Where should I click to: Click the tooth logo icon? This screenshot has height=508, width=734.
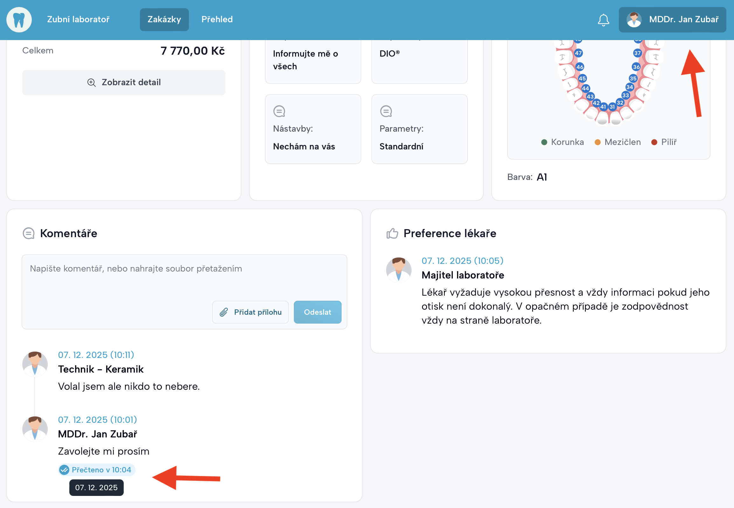(19, 20)
